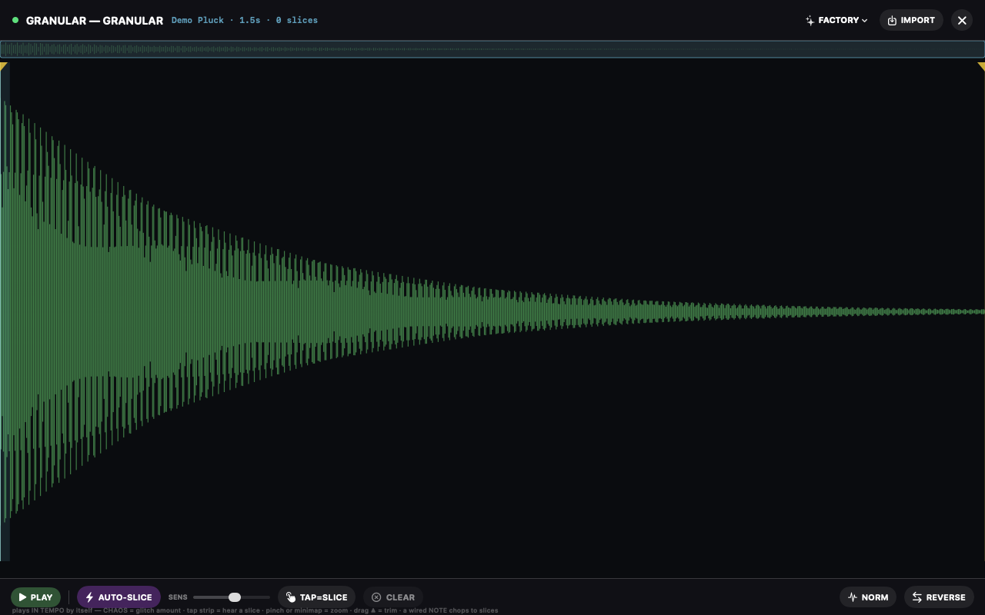Click the left yellow trim marker
The image size is (985, 615).
pos(4,67)
